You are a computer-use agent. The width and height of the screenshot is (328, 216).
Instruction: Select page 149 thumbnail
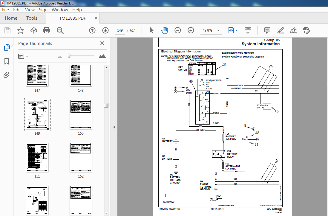(37, 115)
